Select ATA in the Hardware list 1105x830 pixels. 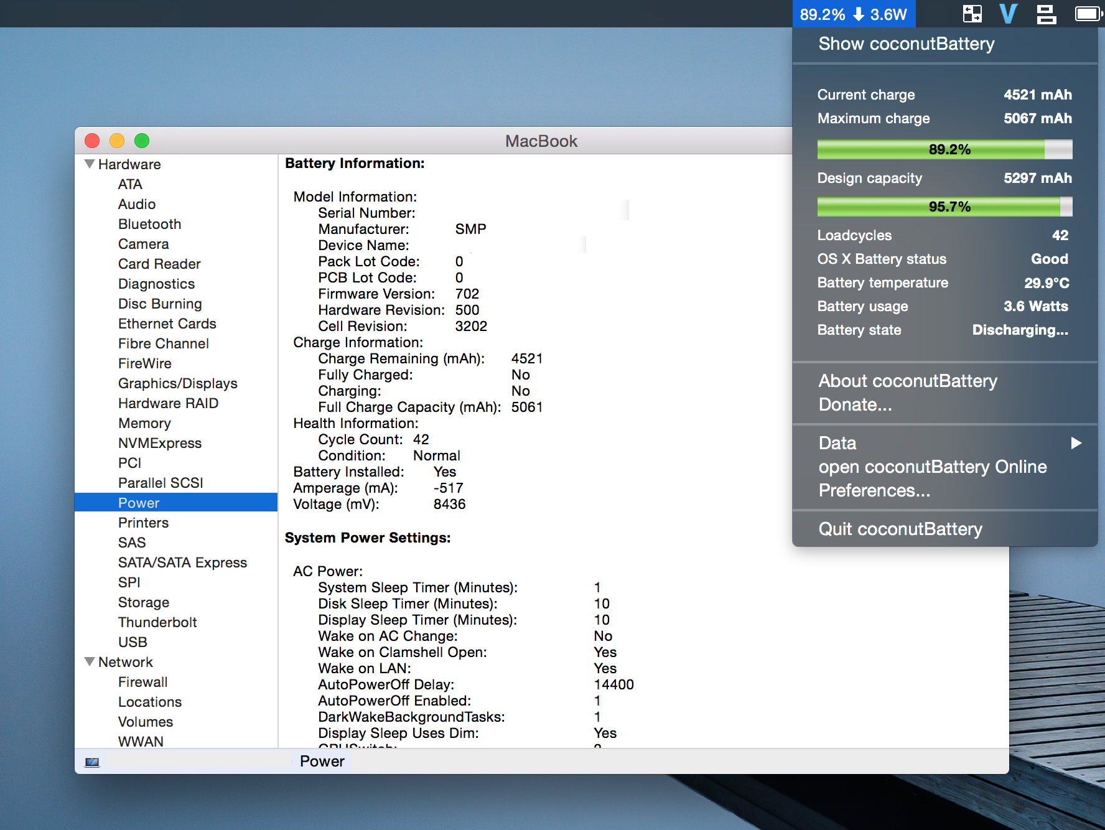point(130,184)
